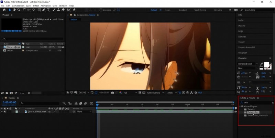Viewport: 275px width, 138px height.
Task: Expand the workspace overflow chevron
Action: 230,10
